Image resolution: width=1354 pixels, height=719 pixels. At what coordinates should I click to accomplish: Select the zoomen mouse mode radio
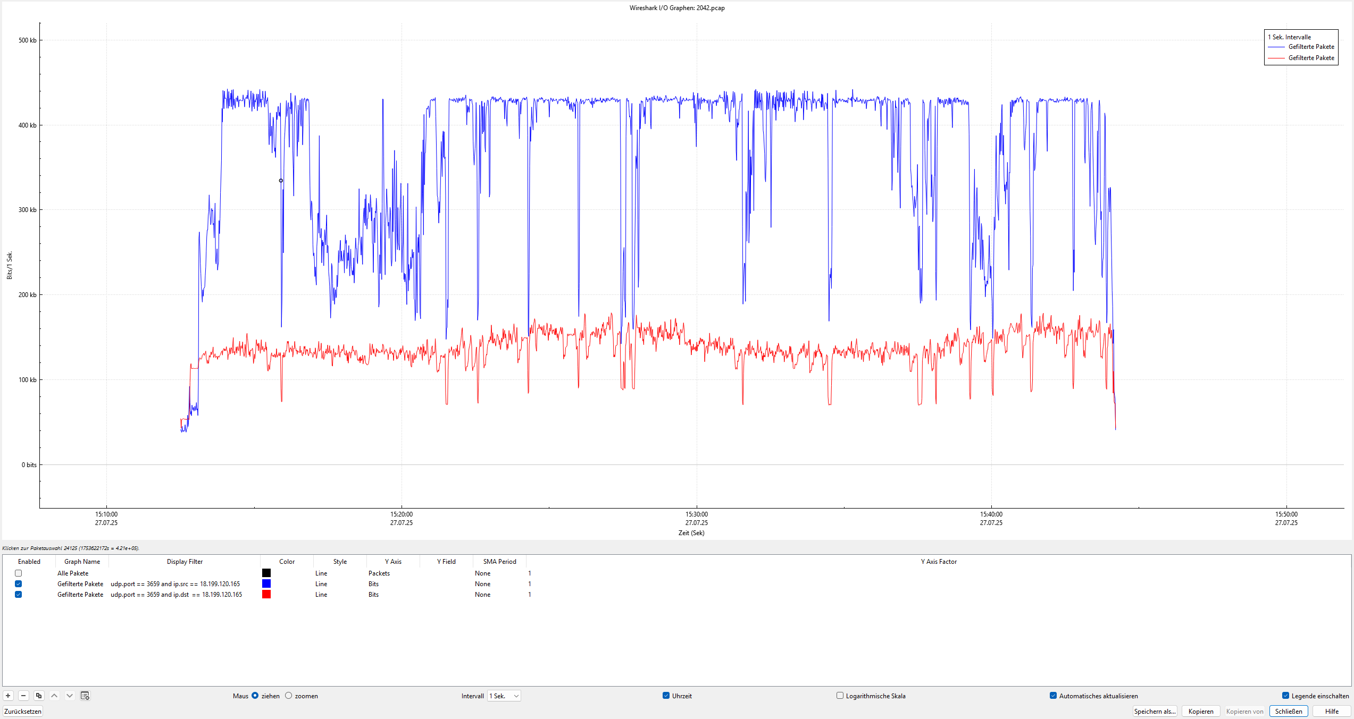pos(289,696)
